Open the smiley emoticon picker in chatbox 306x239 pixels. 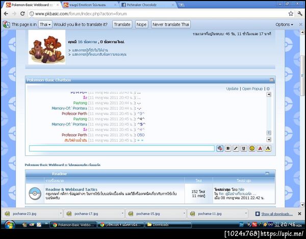[252, 148]
